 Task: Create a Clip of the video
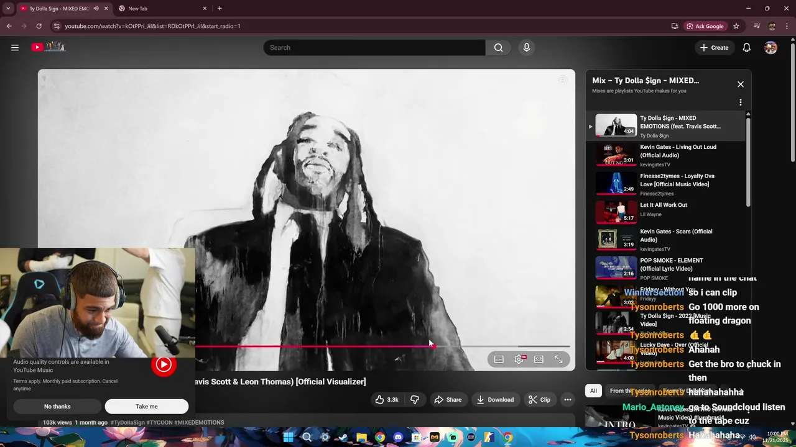tap(539, 400)
